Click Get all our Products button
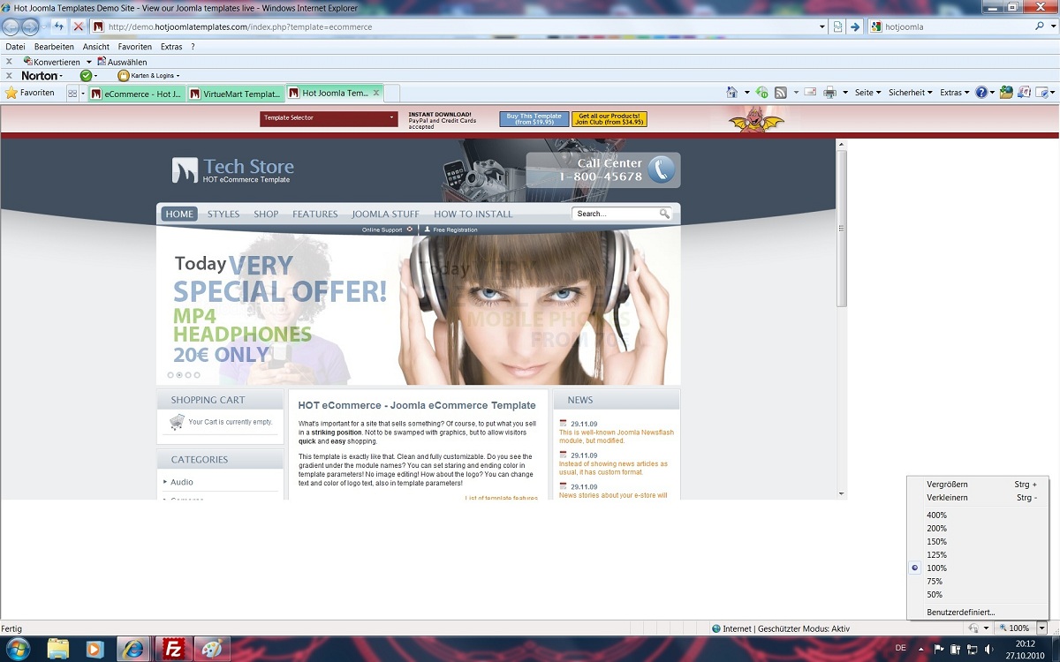The image size is (1060, 662). 609,119
